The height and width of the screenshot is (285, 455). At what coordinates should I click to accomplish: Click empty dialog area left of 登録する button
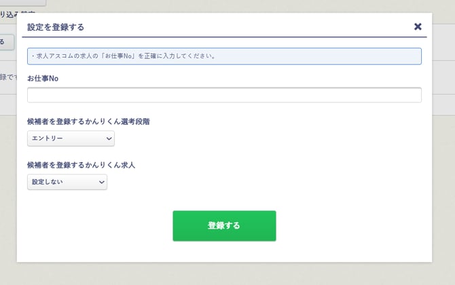pos(95,226)
